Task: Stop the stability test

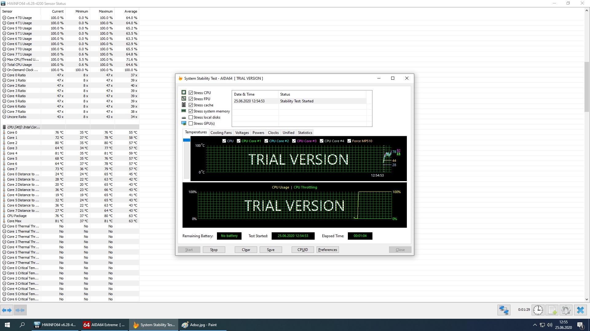Action: coord(214,250)
